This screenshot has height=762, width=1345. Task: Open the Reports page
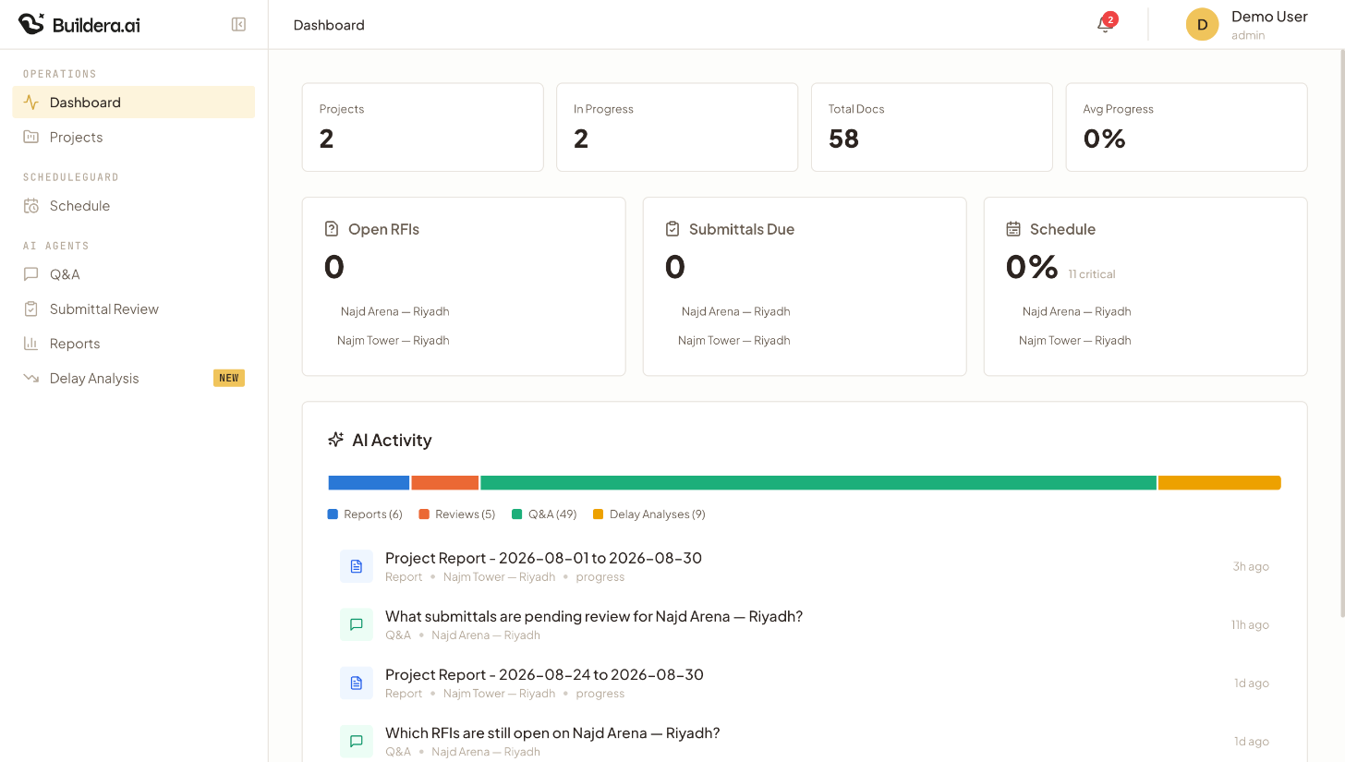pos(133,344)
